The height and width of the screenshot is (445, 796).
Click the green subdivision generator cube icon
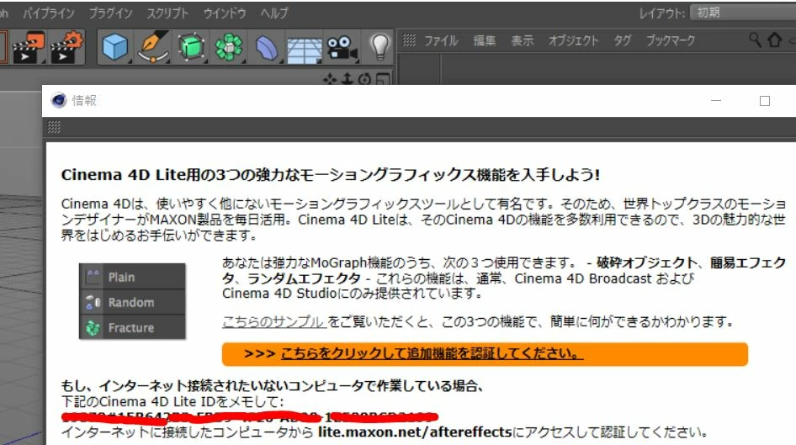pos(191,47)
